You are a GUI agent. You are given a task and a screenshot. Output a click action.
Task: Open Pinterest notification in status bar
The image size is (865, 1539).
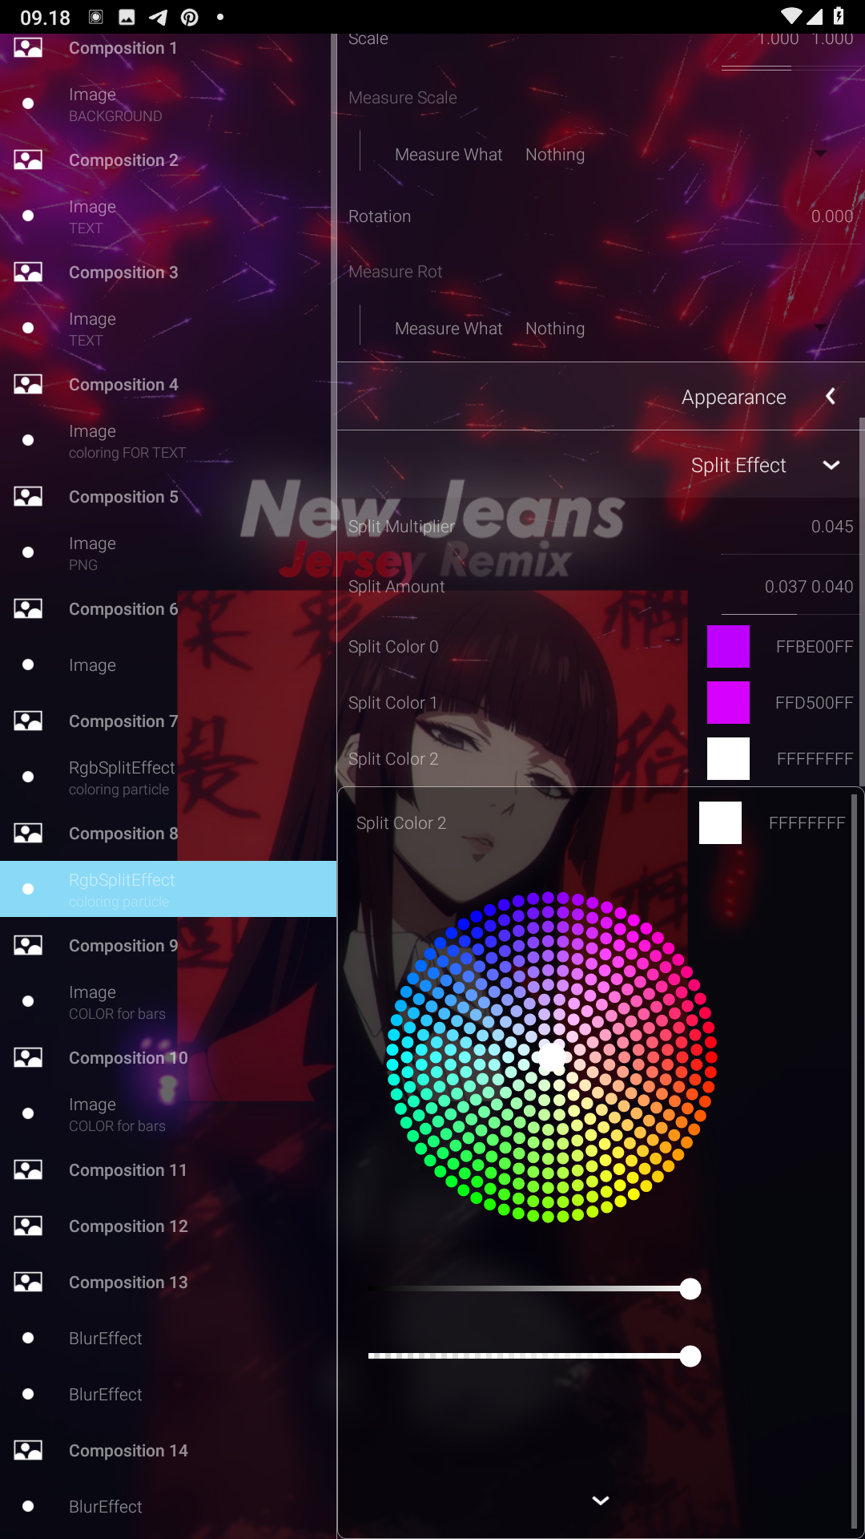coord(190,17)
